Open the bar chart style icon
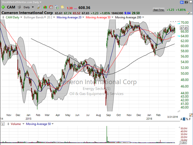The width and height of the screenshot is (193, 145). coord(45,7)
